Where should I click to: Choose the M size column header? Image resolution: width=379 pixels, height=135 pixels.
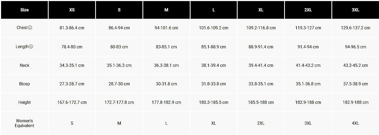click(x=167, y=10)
